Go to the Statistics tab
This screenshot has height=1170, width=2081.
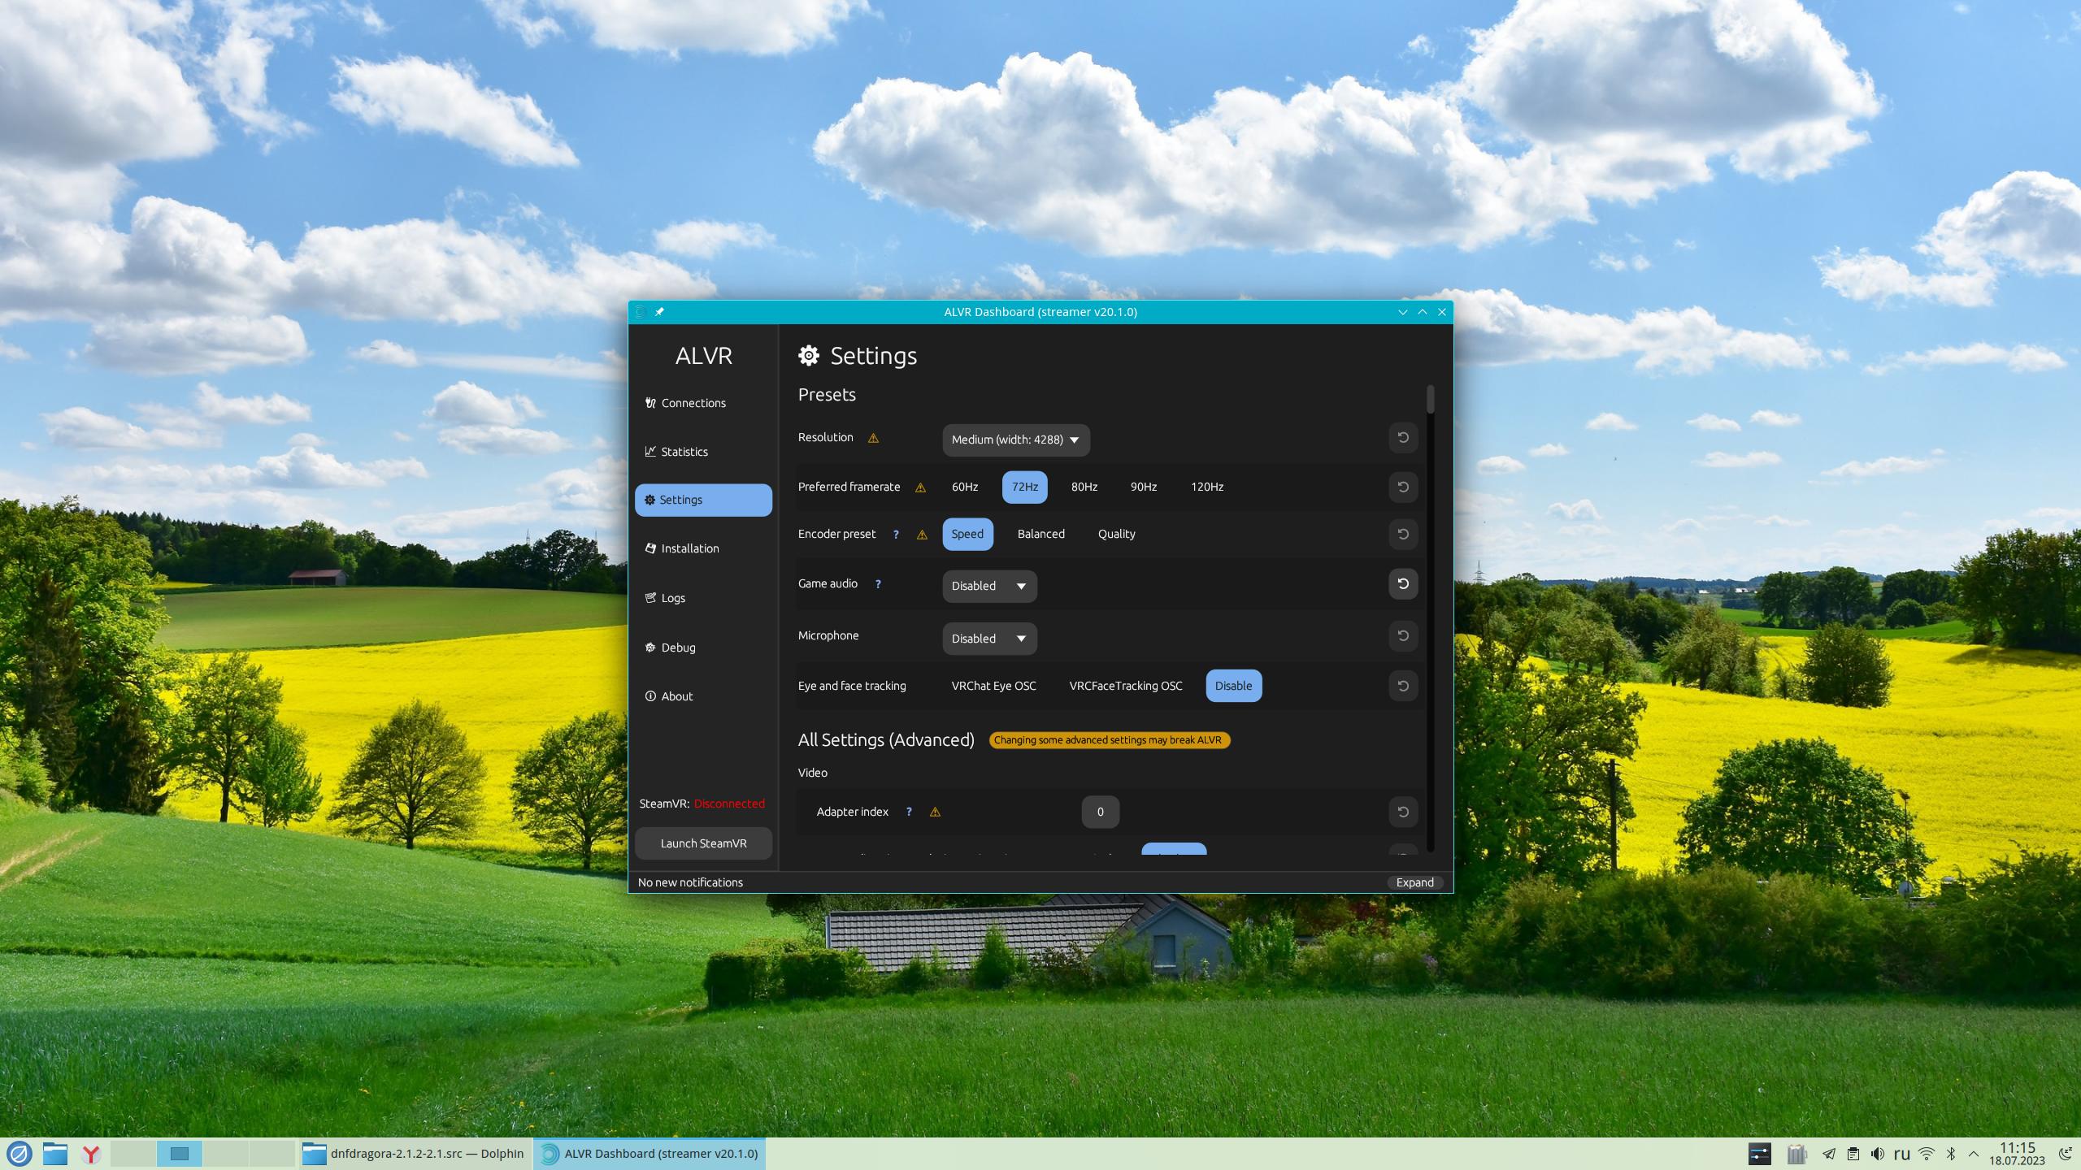(x=684, y=452)
